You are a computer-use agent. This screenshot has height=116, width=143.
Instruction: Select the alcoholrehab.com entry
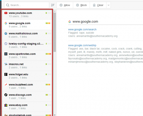(x=27, y=114)
